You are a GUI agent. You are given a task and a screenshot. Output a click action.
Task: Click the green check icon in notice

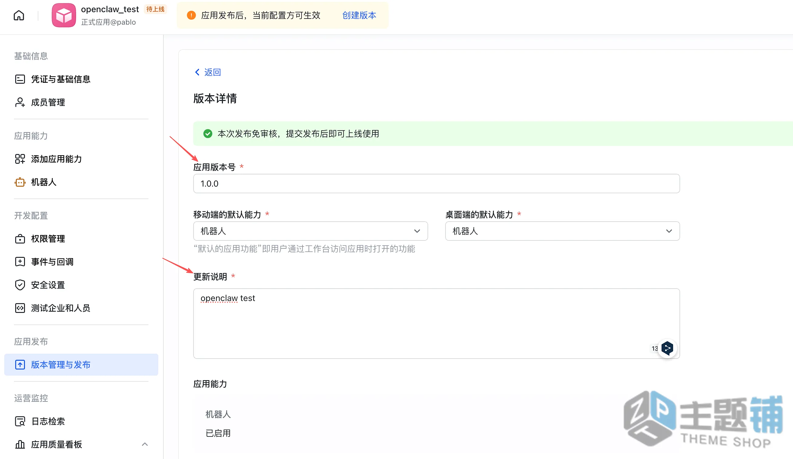[x=208, y=134]
